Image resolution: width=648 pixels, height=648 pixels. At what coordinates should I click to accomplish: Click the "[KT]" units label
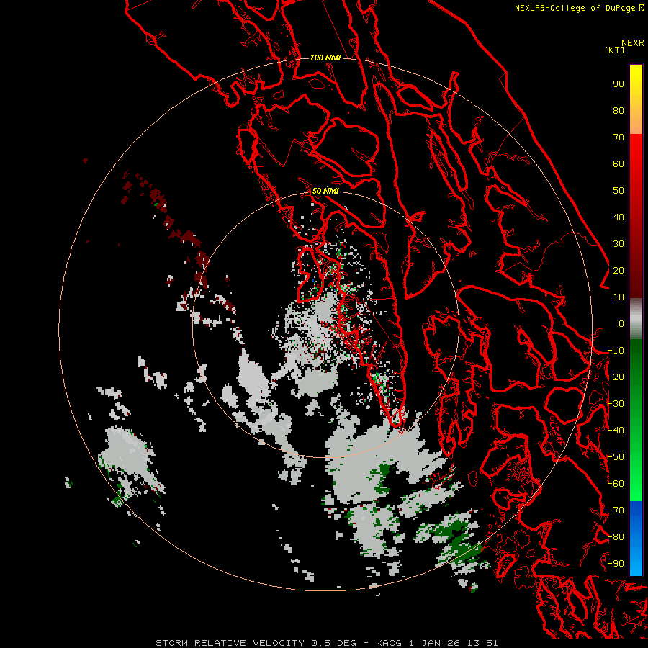(x=615, y=50)
